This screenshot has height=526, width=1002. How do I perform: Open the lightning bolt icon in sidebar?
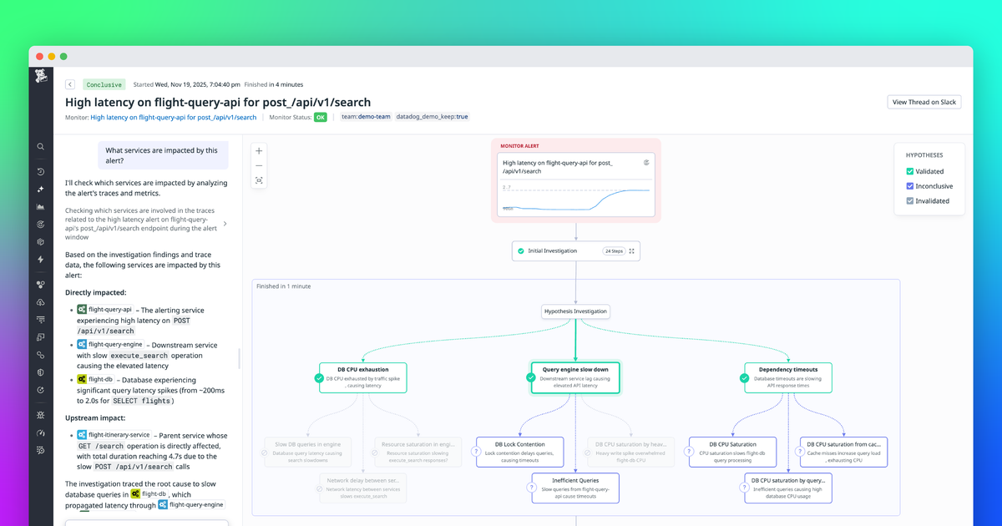coord(40,260)
